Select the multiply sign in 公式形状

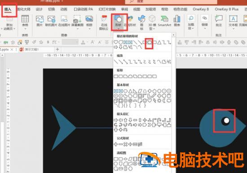125,144
